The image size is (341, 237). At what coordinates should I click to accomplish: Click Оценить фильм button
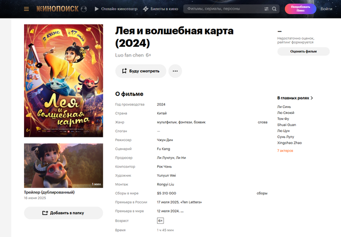tap(303, 52)
